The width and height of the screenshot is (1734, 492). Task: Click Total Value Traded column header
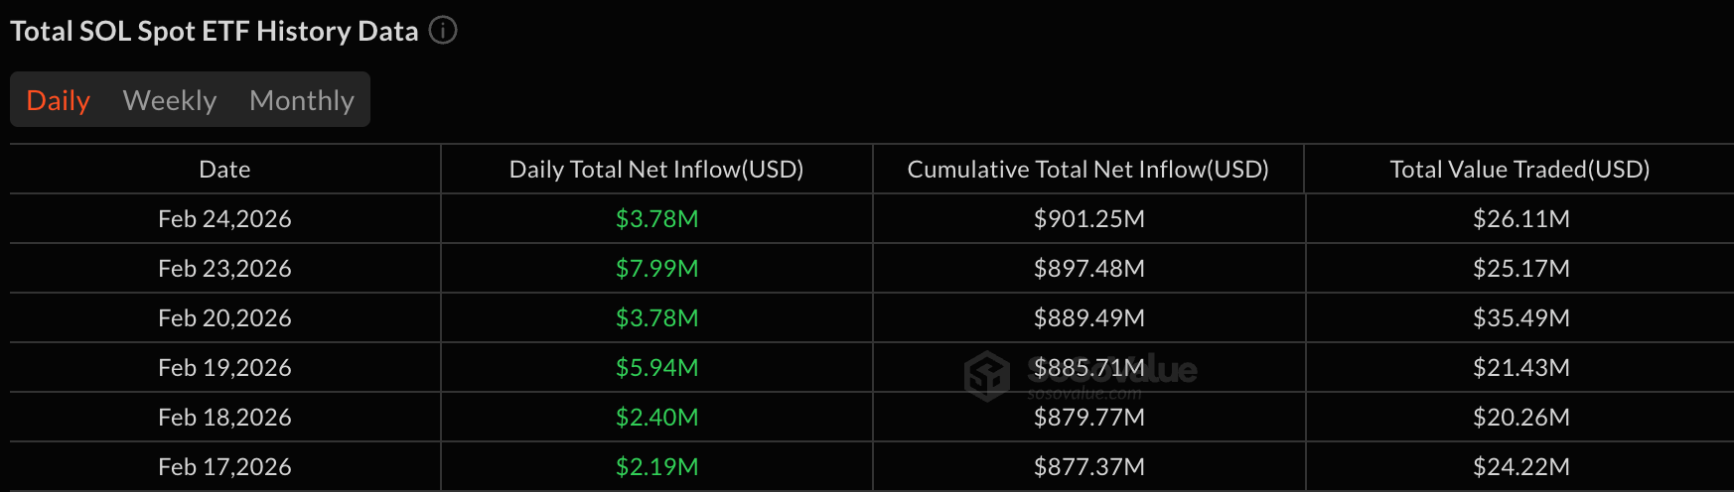click(1519, 170)
